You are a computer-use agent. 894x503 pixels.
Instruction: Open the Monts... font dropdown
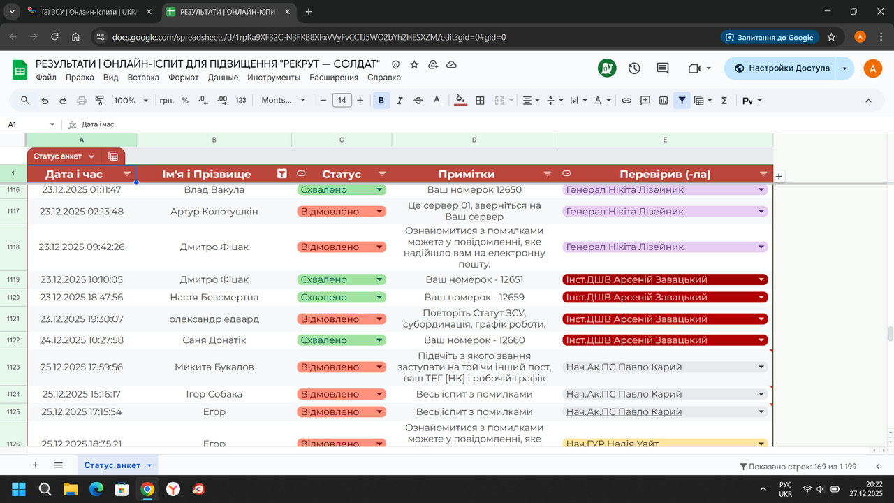(284, 101)
